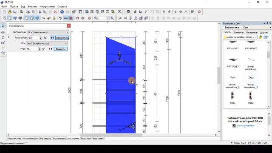Screen dimensions: 272x153
Task: Open the Направление axis dropdown
Action: pyautogui.click(x=48, y=32)
